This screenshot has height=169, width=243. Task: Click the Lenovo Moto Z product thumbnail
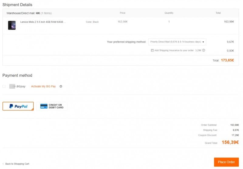(x=12, y=25)
